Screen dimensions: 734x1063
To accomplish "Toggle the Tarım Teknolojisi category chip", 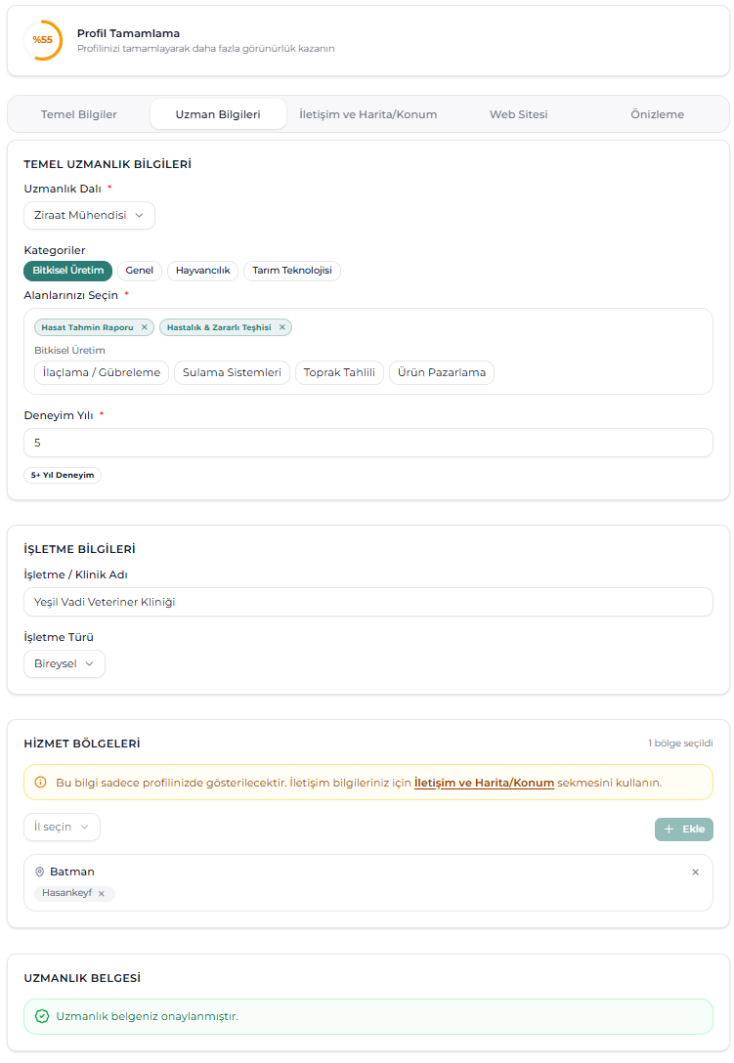I will click(292, 271).
